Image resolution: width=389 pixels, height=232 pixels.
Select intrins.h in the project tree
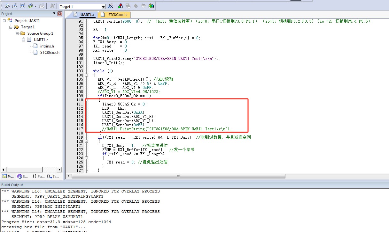pos(47,46)
